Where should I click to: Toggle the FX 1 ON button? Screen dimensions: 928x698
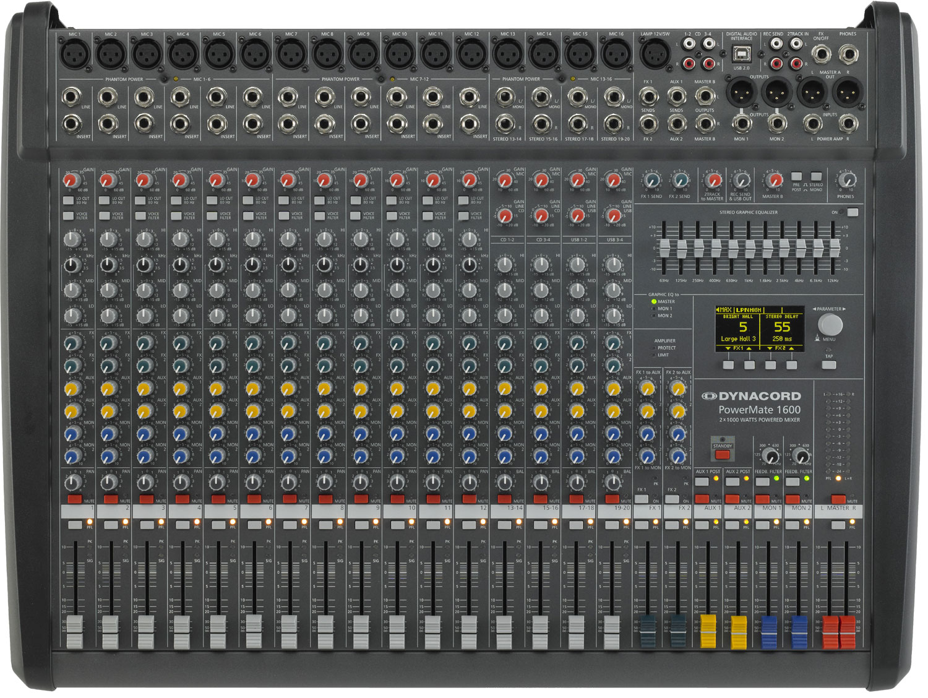click(642, 499)
